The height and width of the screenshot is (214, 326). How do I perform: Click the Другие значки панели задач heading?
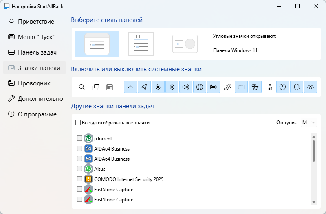tap(113, 106)
